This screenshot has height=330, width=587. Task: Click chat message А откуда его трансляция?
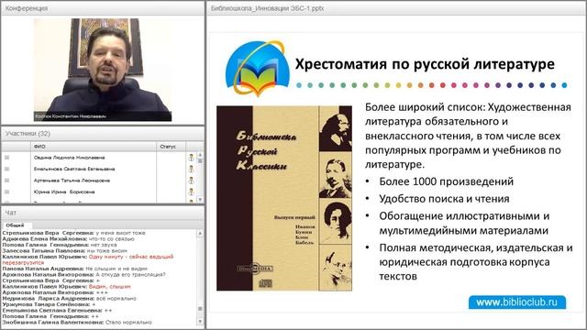click(x=130, y=275)
